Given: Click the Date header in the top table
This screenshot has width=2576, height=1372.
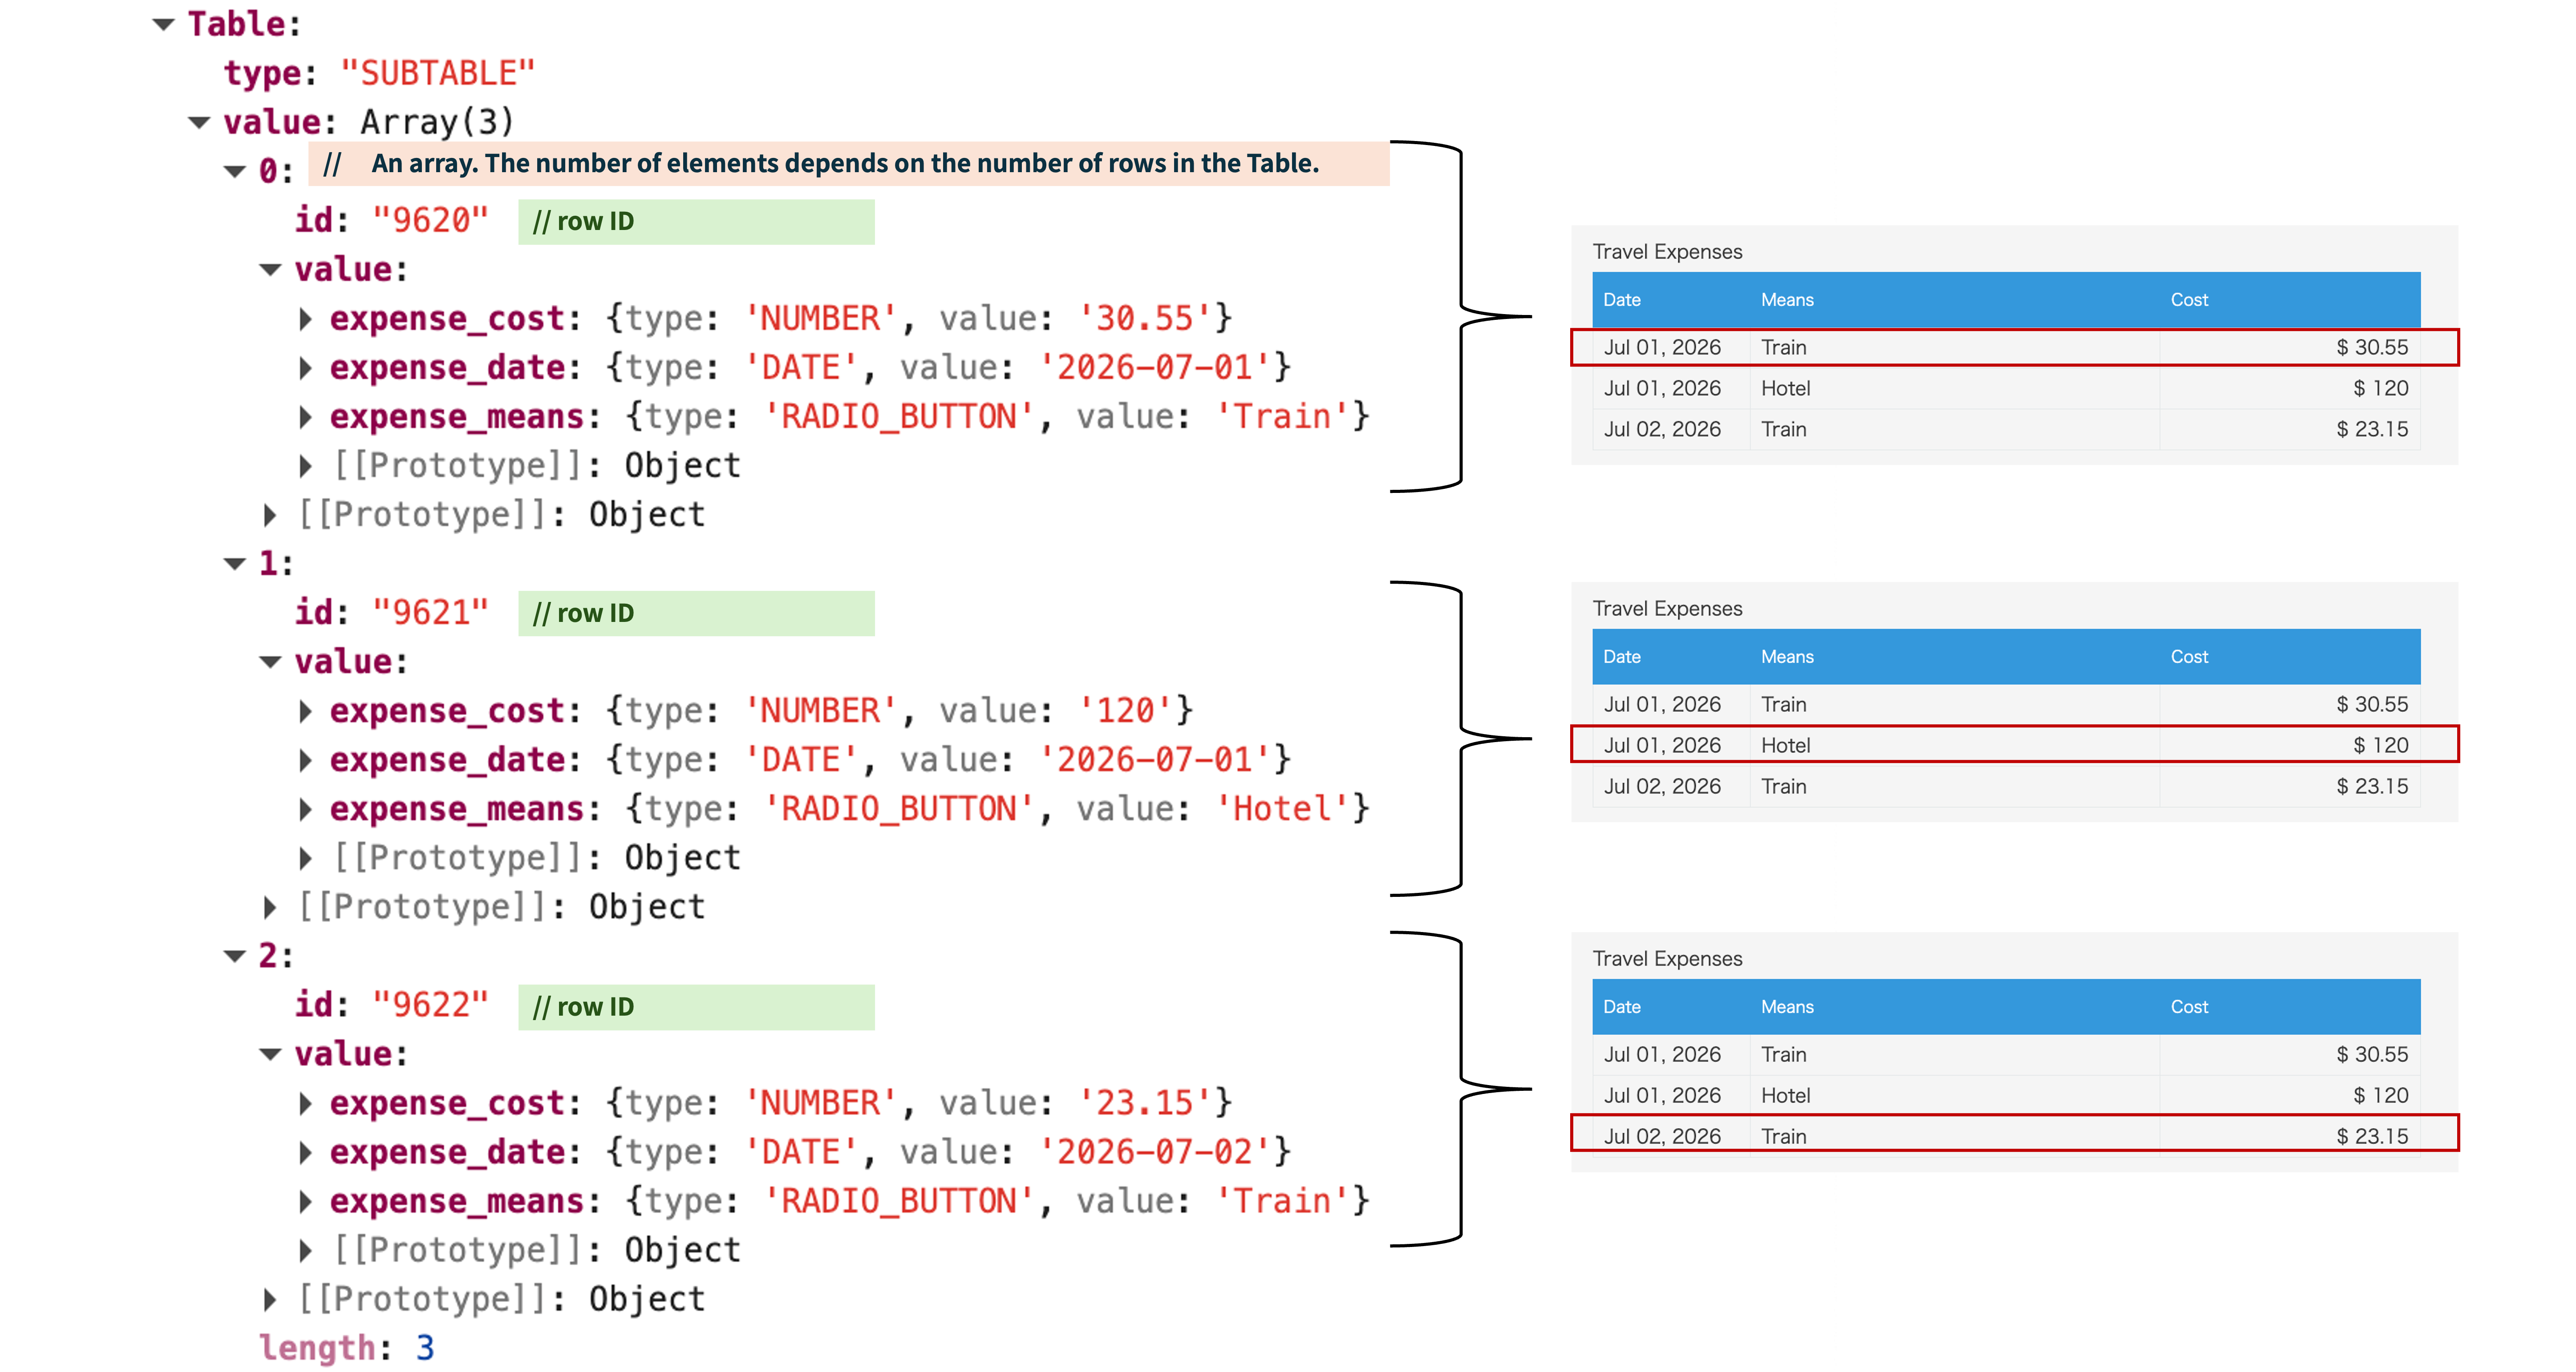Looking at the screenshot, I should 1622,300.
